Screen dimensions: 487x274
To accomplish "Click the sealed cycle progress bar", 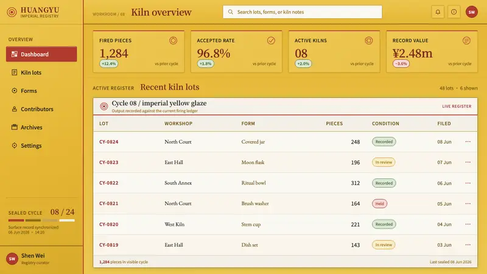I will [41, 220].
